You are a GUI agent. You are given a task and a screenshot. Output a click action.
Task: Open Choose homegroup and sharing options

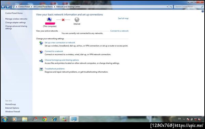[x=62, y=60]
